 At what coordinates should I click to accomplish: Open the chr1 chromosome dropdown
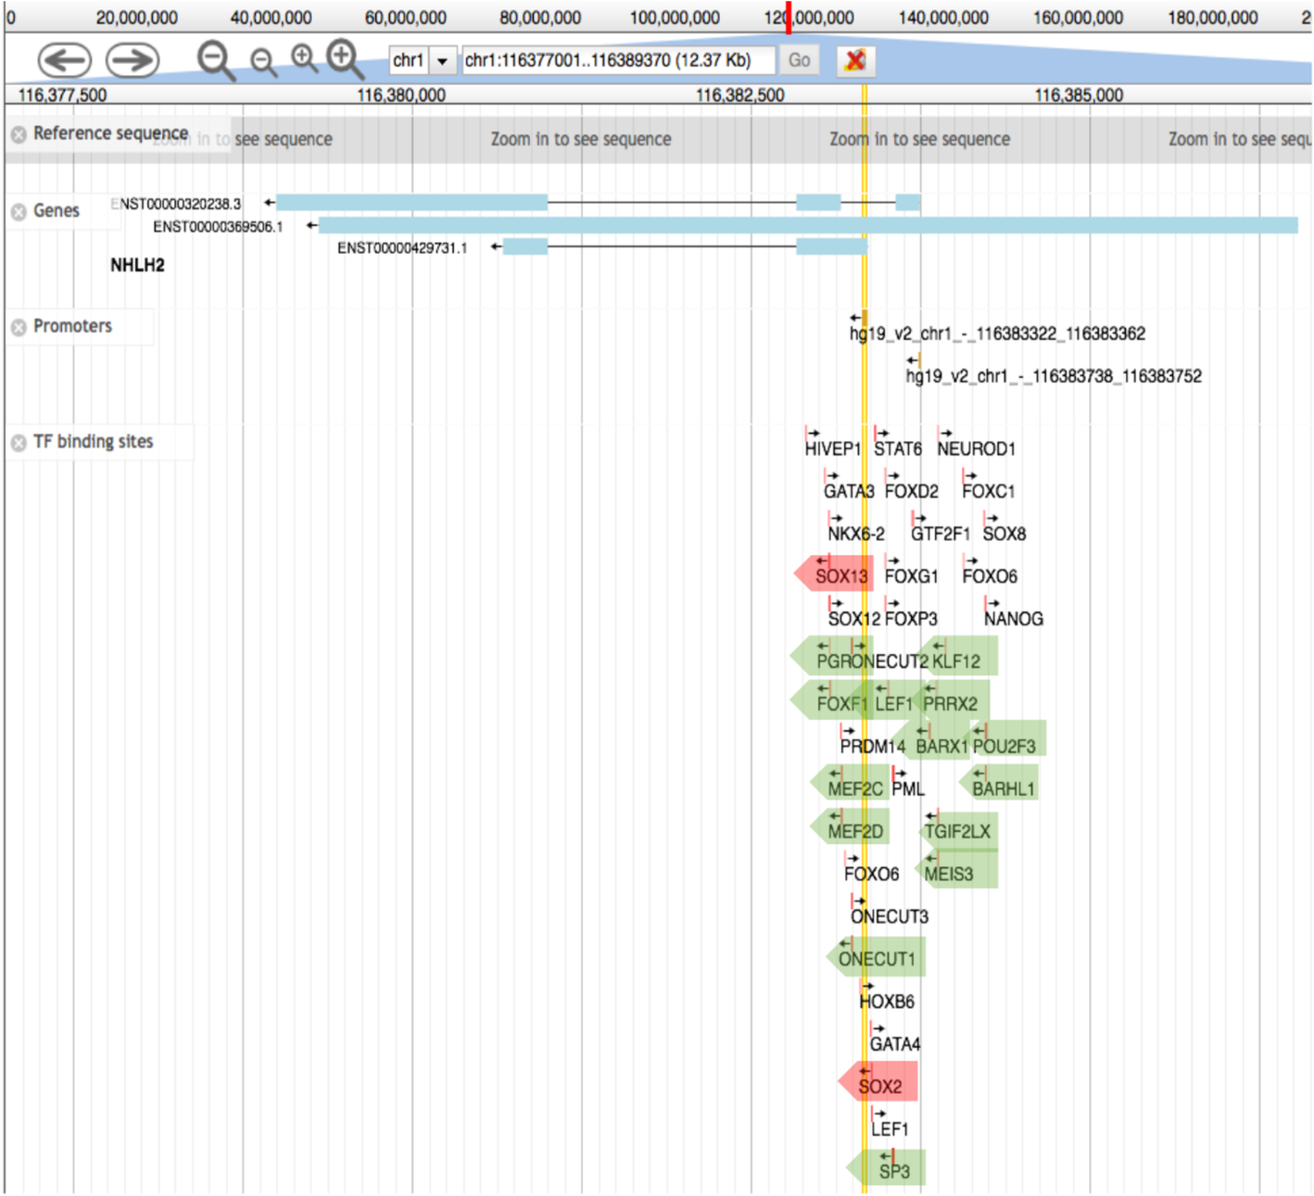pos(423,61)
